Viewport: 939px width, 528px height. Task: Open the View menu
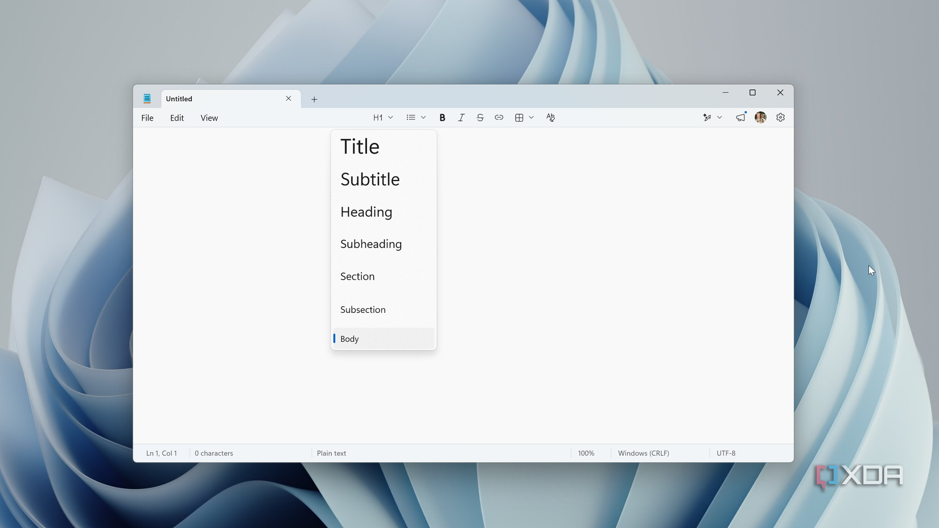(209, 118)
